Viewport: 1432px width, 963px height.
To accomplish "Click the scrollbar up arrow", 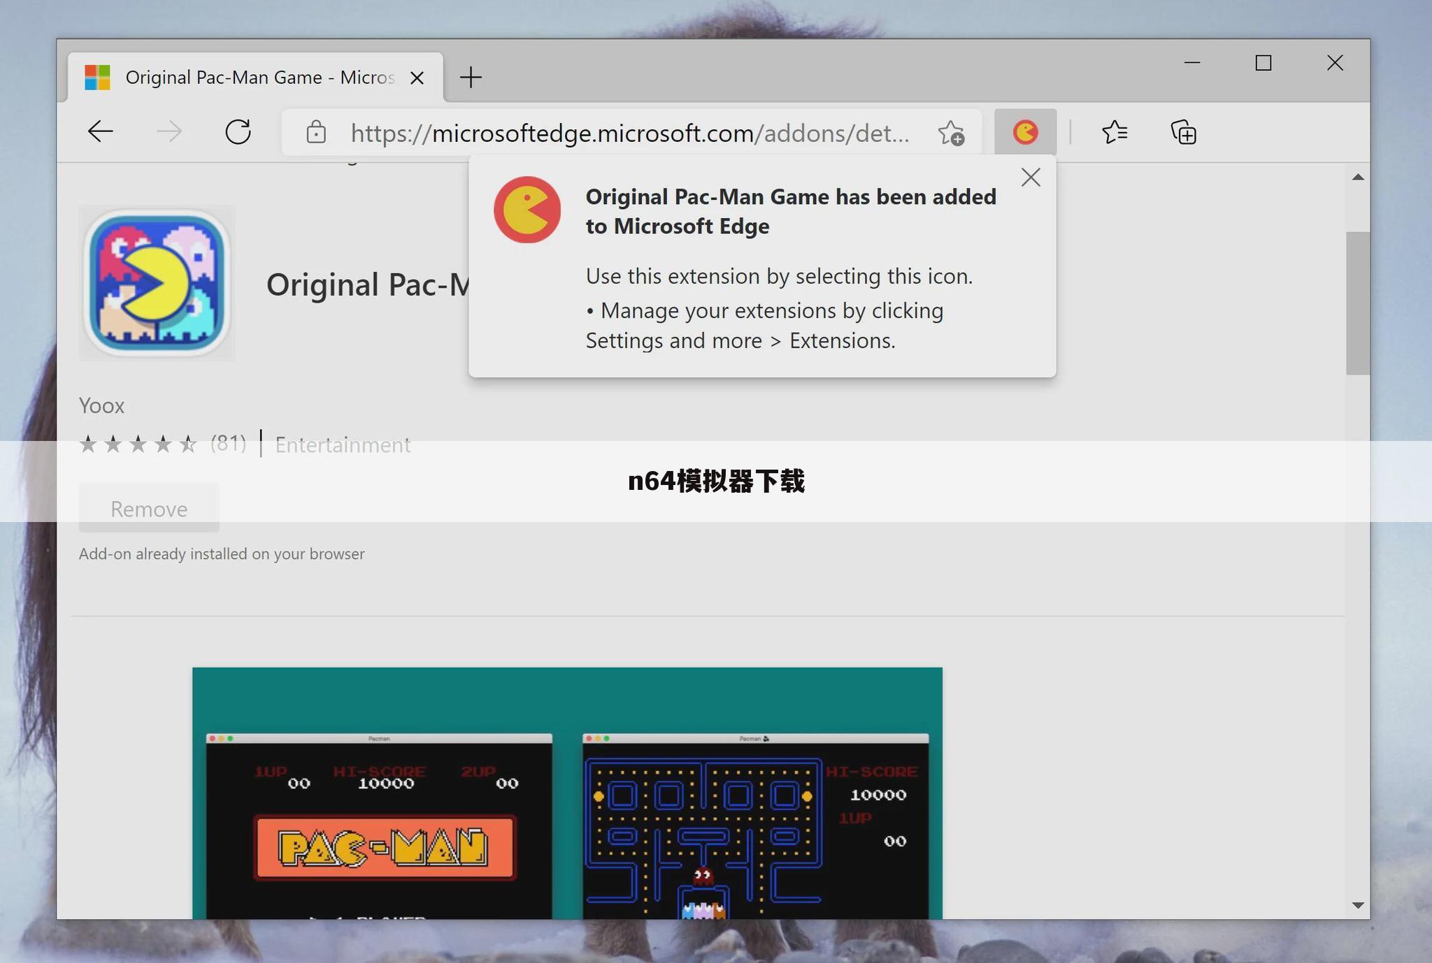I will pyautogui.click(x=1358, y=178).
